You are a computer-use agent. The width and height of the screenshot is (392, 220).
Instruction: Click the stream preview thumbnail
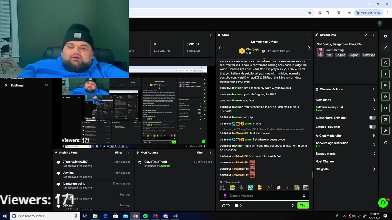click(x=134, y=107)
